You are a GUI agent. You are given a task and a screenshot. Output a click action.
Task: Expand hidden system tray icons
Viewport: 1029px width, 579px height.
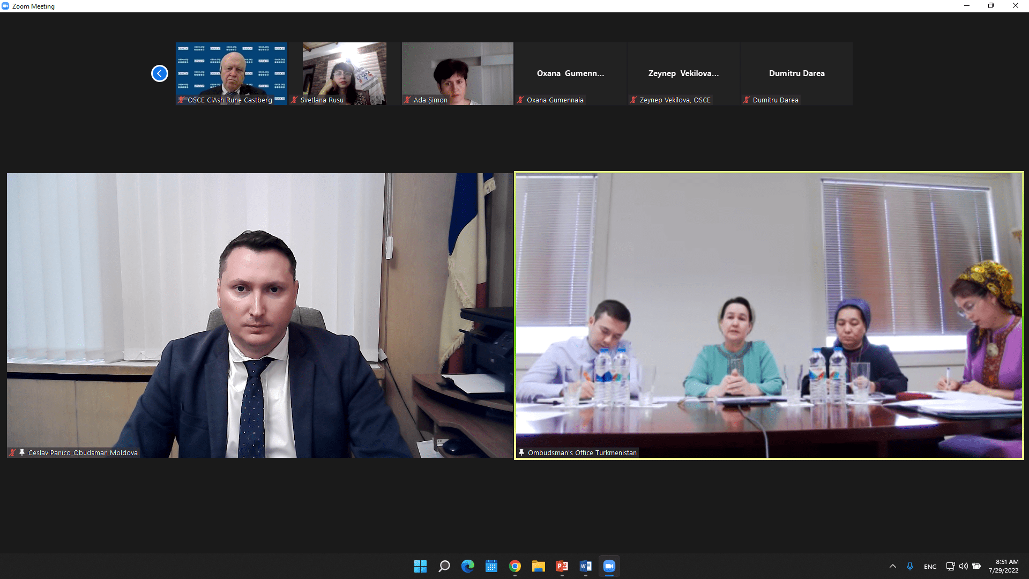(x=892, y=566)
